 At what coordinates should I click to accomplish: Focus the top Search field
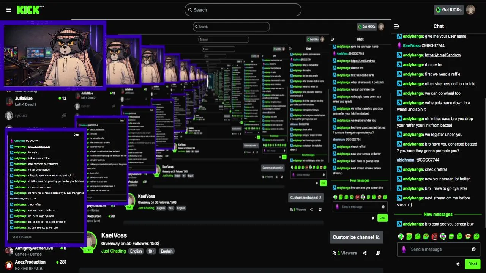243,10
